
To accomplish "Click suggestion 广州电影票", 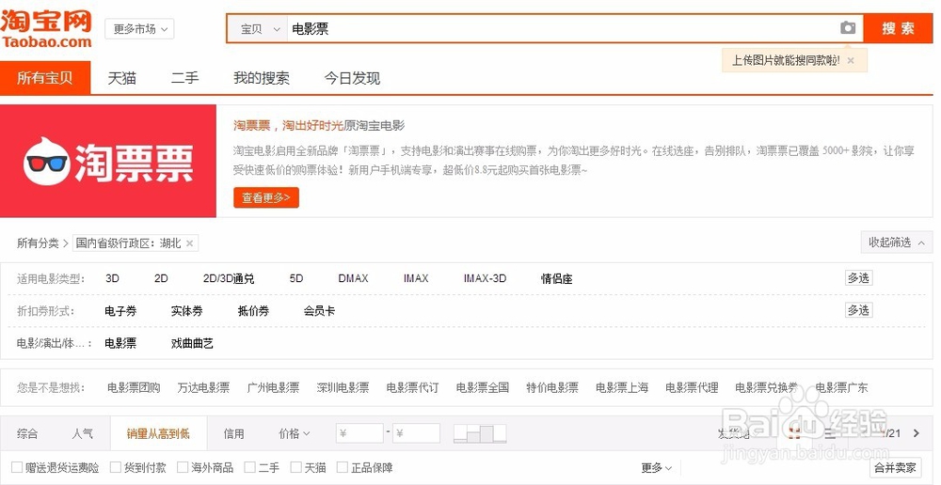I will click(273, 388).
